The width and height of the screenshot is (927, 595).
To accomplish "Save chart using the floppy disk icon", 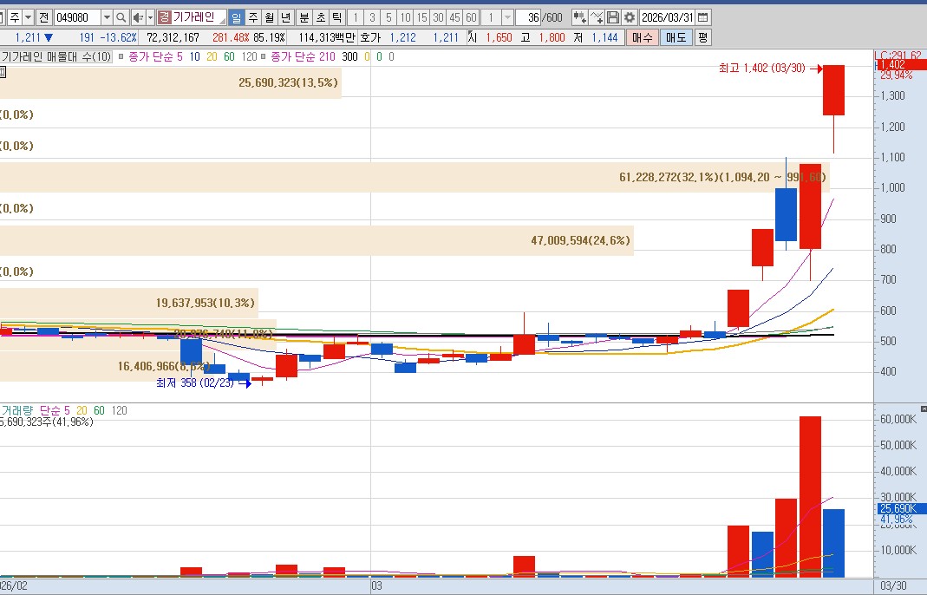I will pos(613,17).
